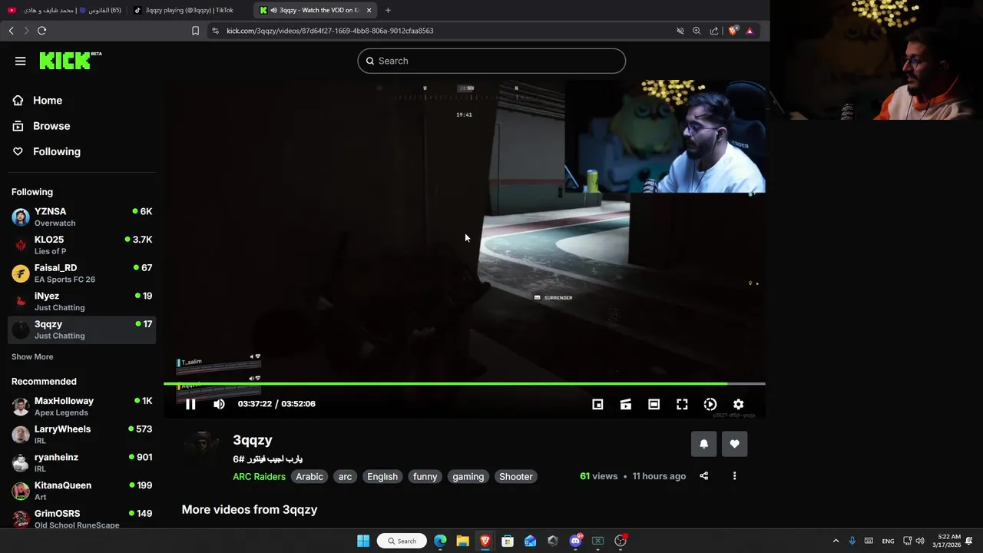Viewport: 983px width, 553px height.
Task: Open File Explorer from taskbar
Action: pyautogui.click(x=462, y=541)
